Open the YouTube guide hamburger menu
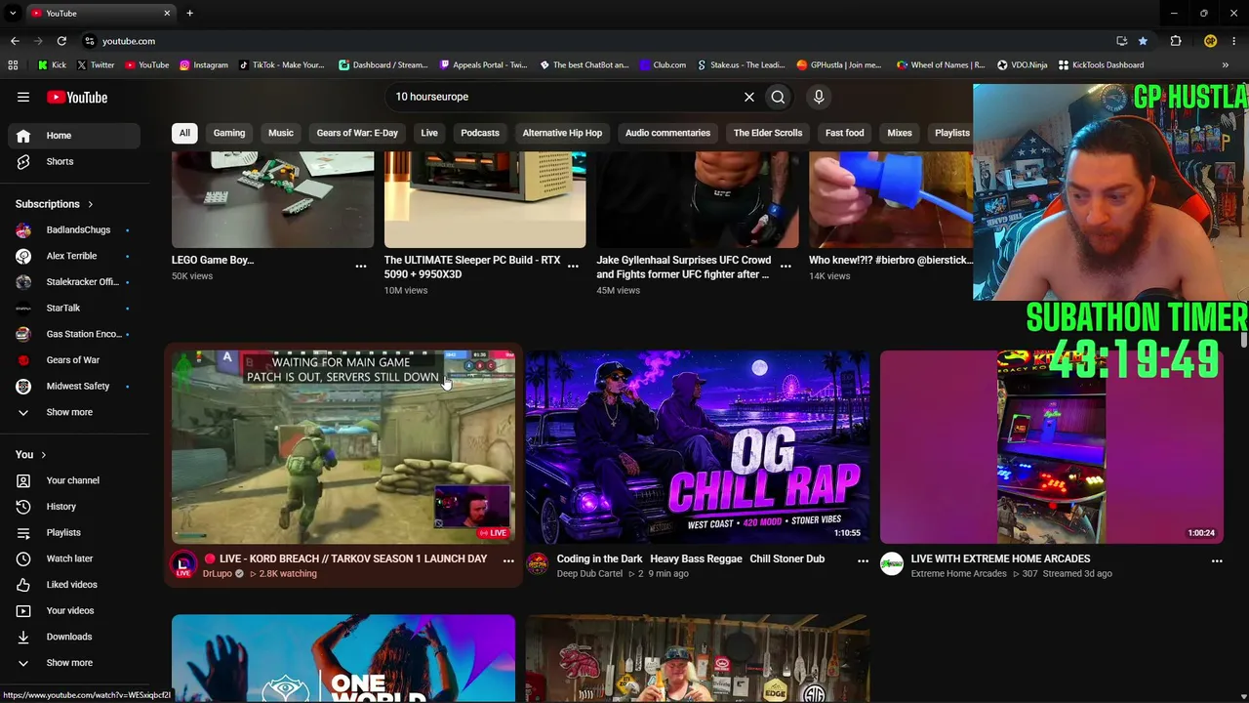The image size is (1249, 703). tap(23, 97)
